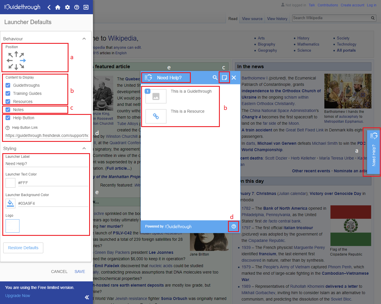Screen dimensions: 381x304
Task: Open the Mathematics portal link
Action: tap(308, 44)
